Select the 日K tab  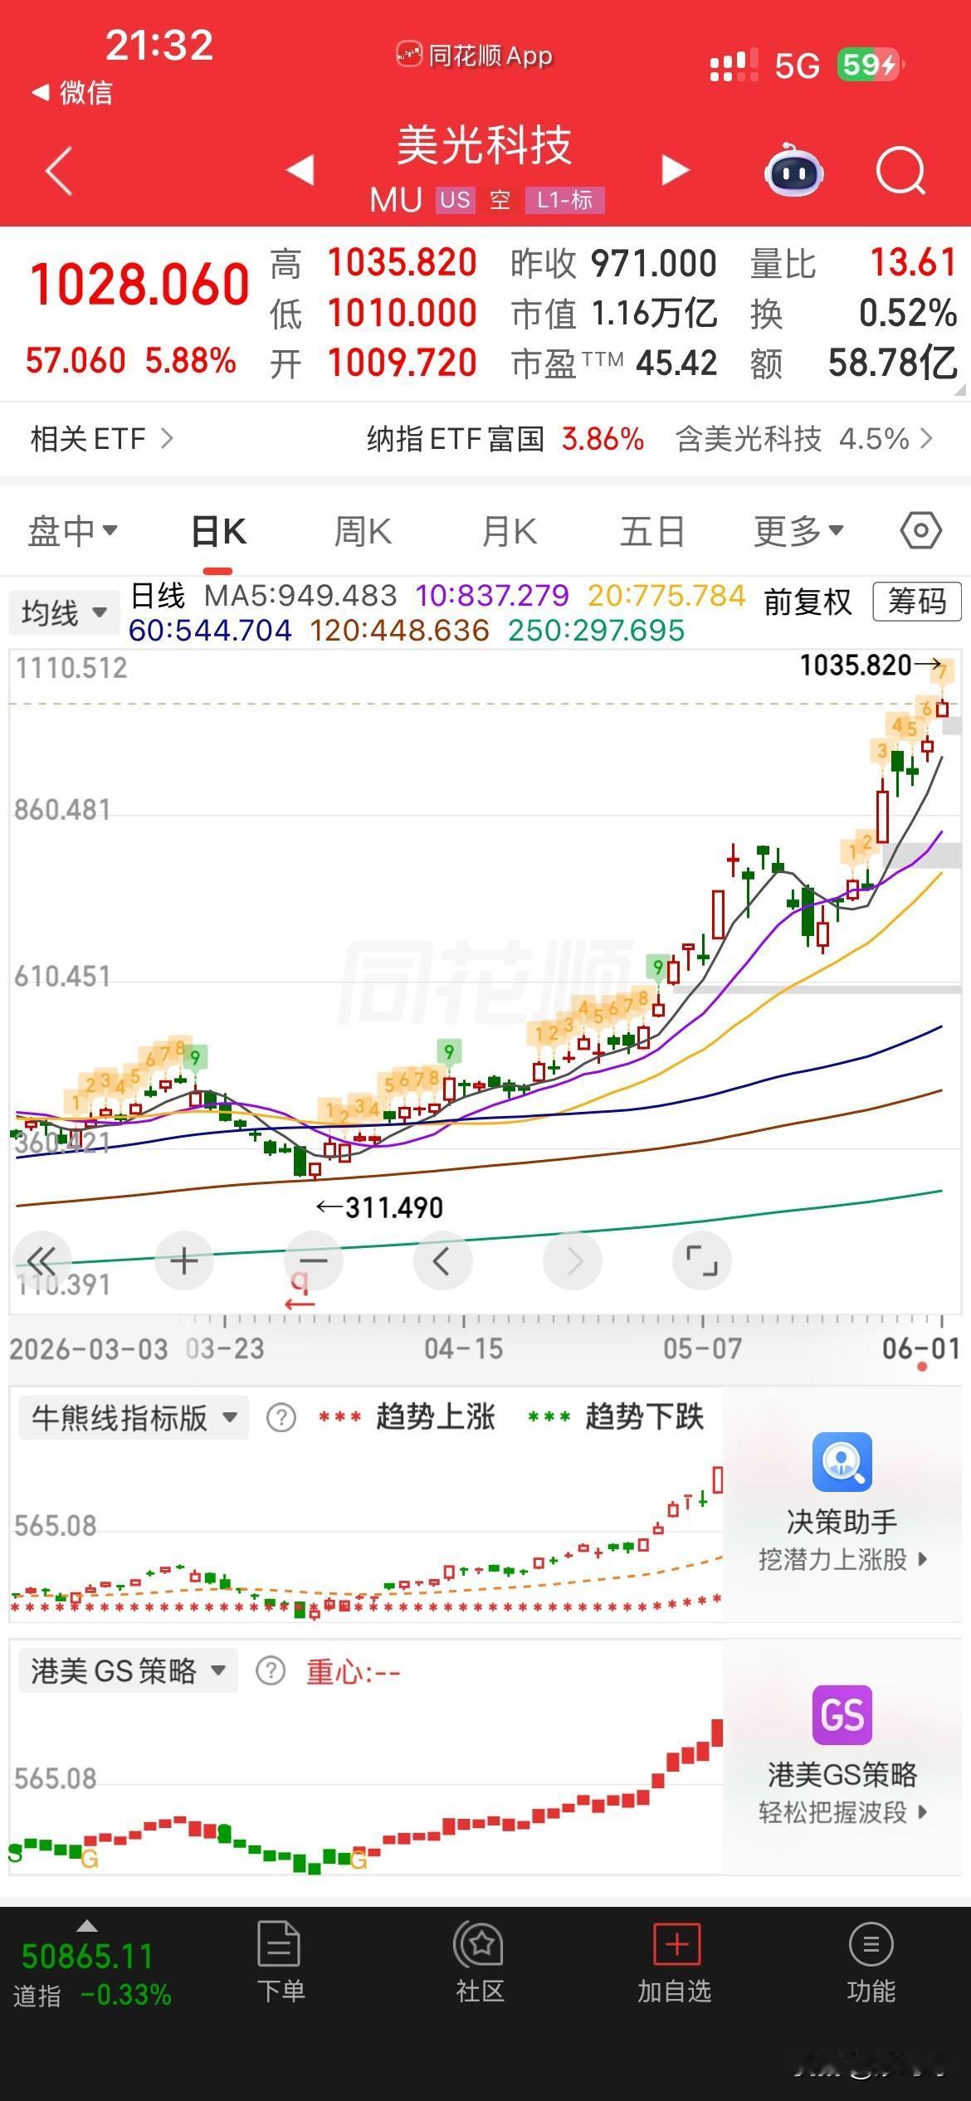point(218,531)
